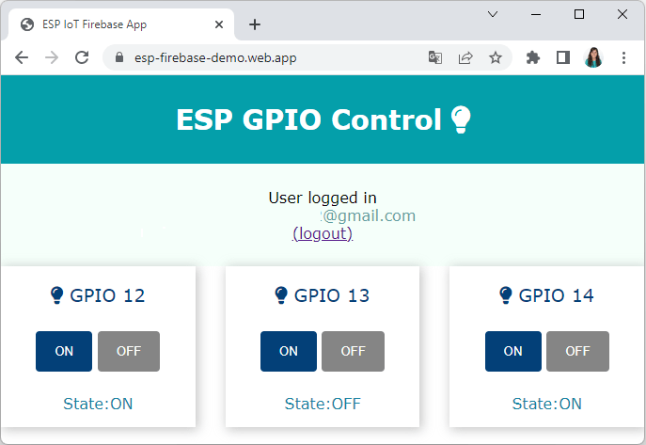Open a new tab with plus button
Screen dimensions: 646x445
[x=254, y=24]
